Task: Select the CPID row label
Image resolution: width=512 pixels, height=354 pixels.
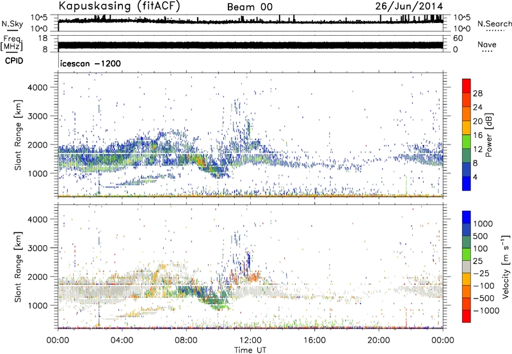Action: tap(14, 61)
